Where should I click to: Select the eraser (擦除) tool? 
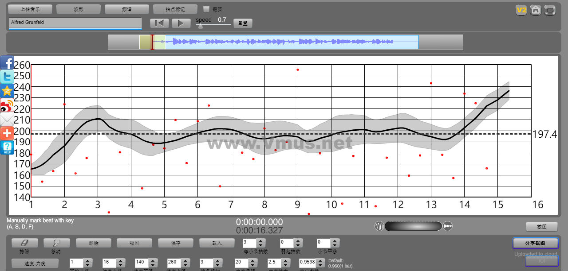tap(24, 243)
